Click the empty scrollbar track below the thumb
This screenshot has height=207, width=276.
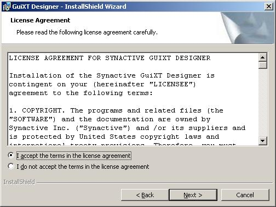263,103
